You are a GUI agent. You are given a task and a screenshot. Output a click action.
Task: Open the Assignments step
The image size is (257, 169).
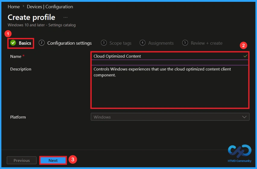pos(157,43)
